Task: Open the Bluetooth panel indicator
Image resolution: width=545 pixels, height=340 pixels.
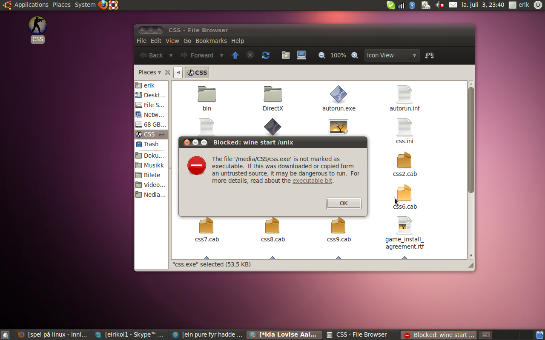Action: coord(412,5)
